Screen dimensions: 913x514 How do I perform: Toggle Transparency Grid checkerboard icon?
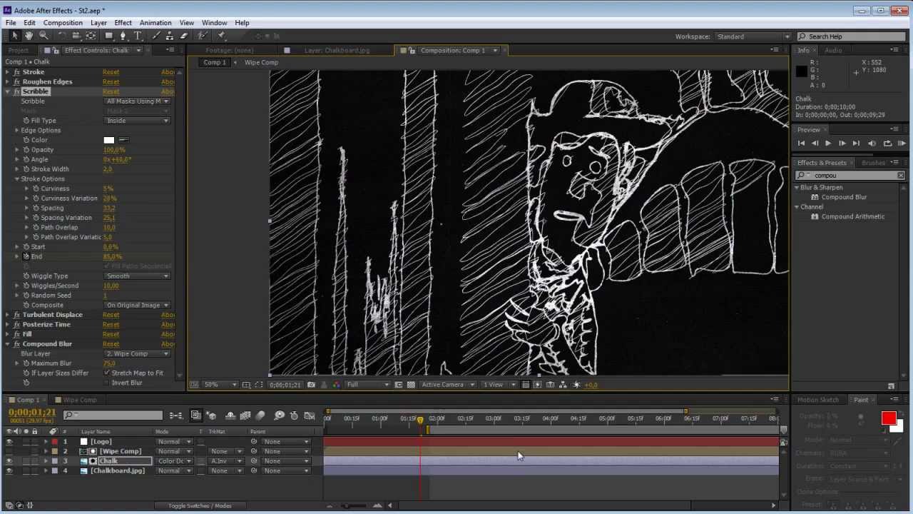[411, 385]
